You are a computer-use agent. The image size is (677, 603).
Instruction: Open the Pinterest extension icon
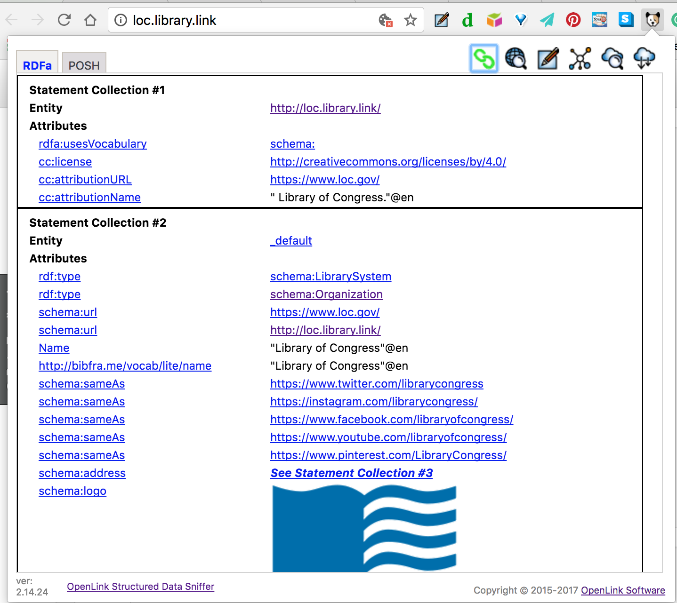(573, 20)
